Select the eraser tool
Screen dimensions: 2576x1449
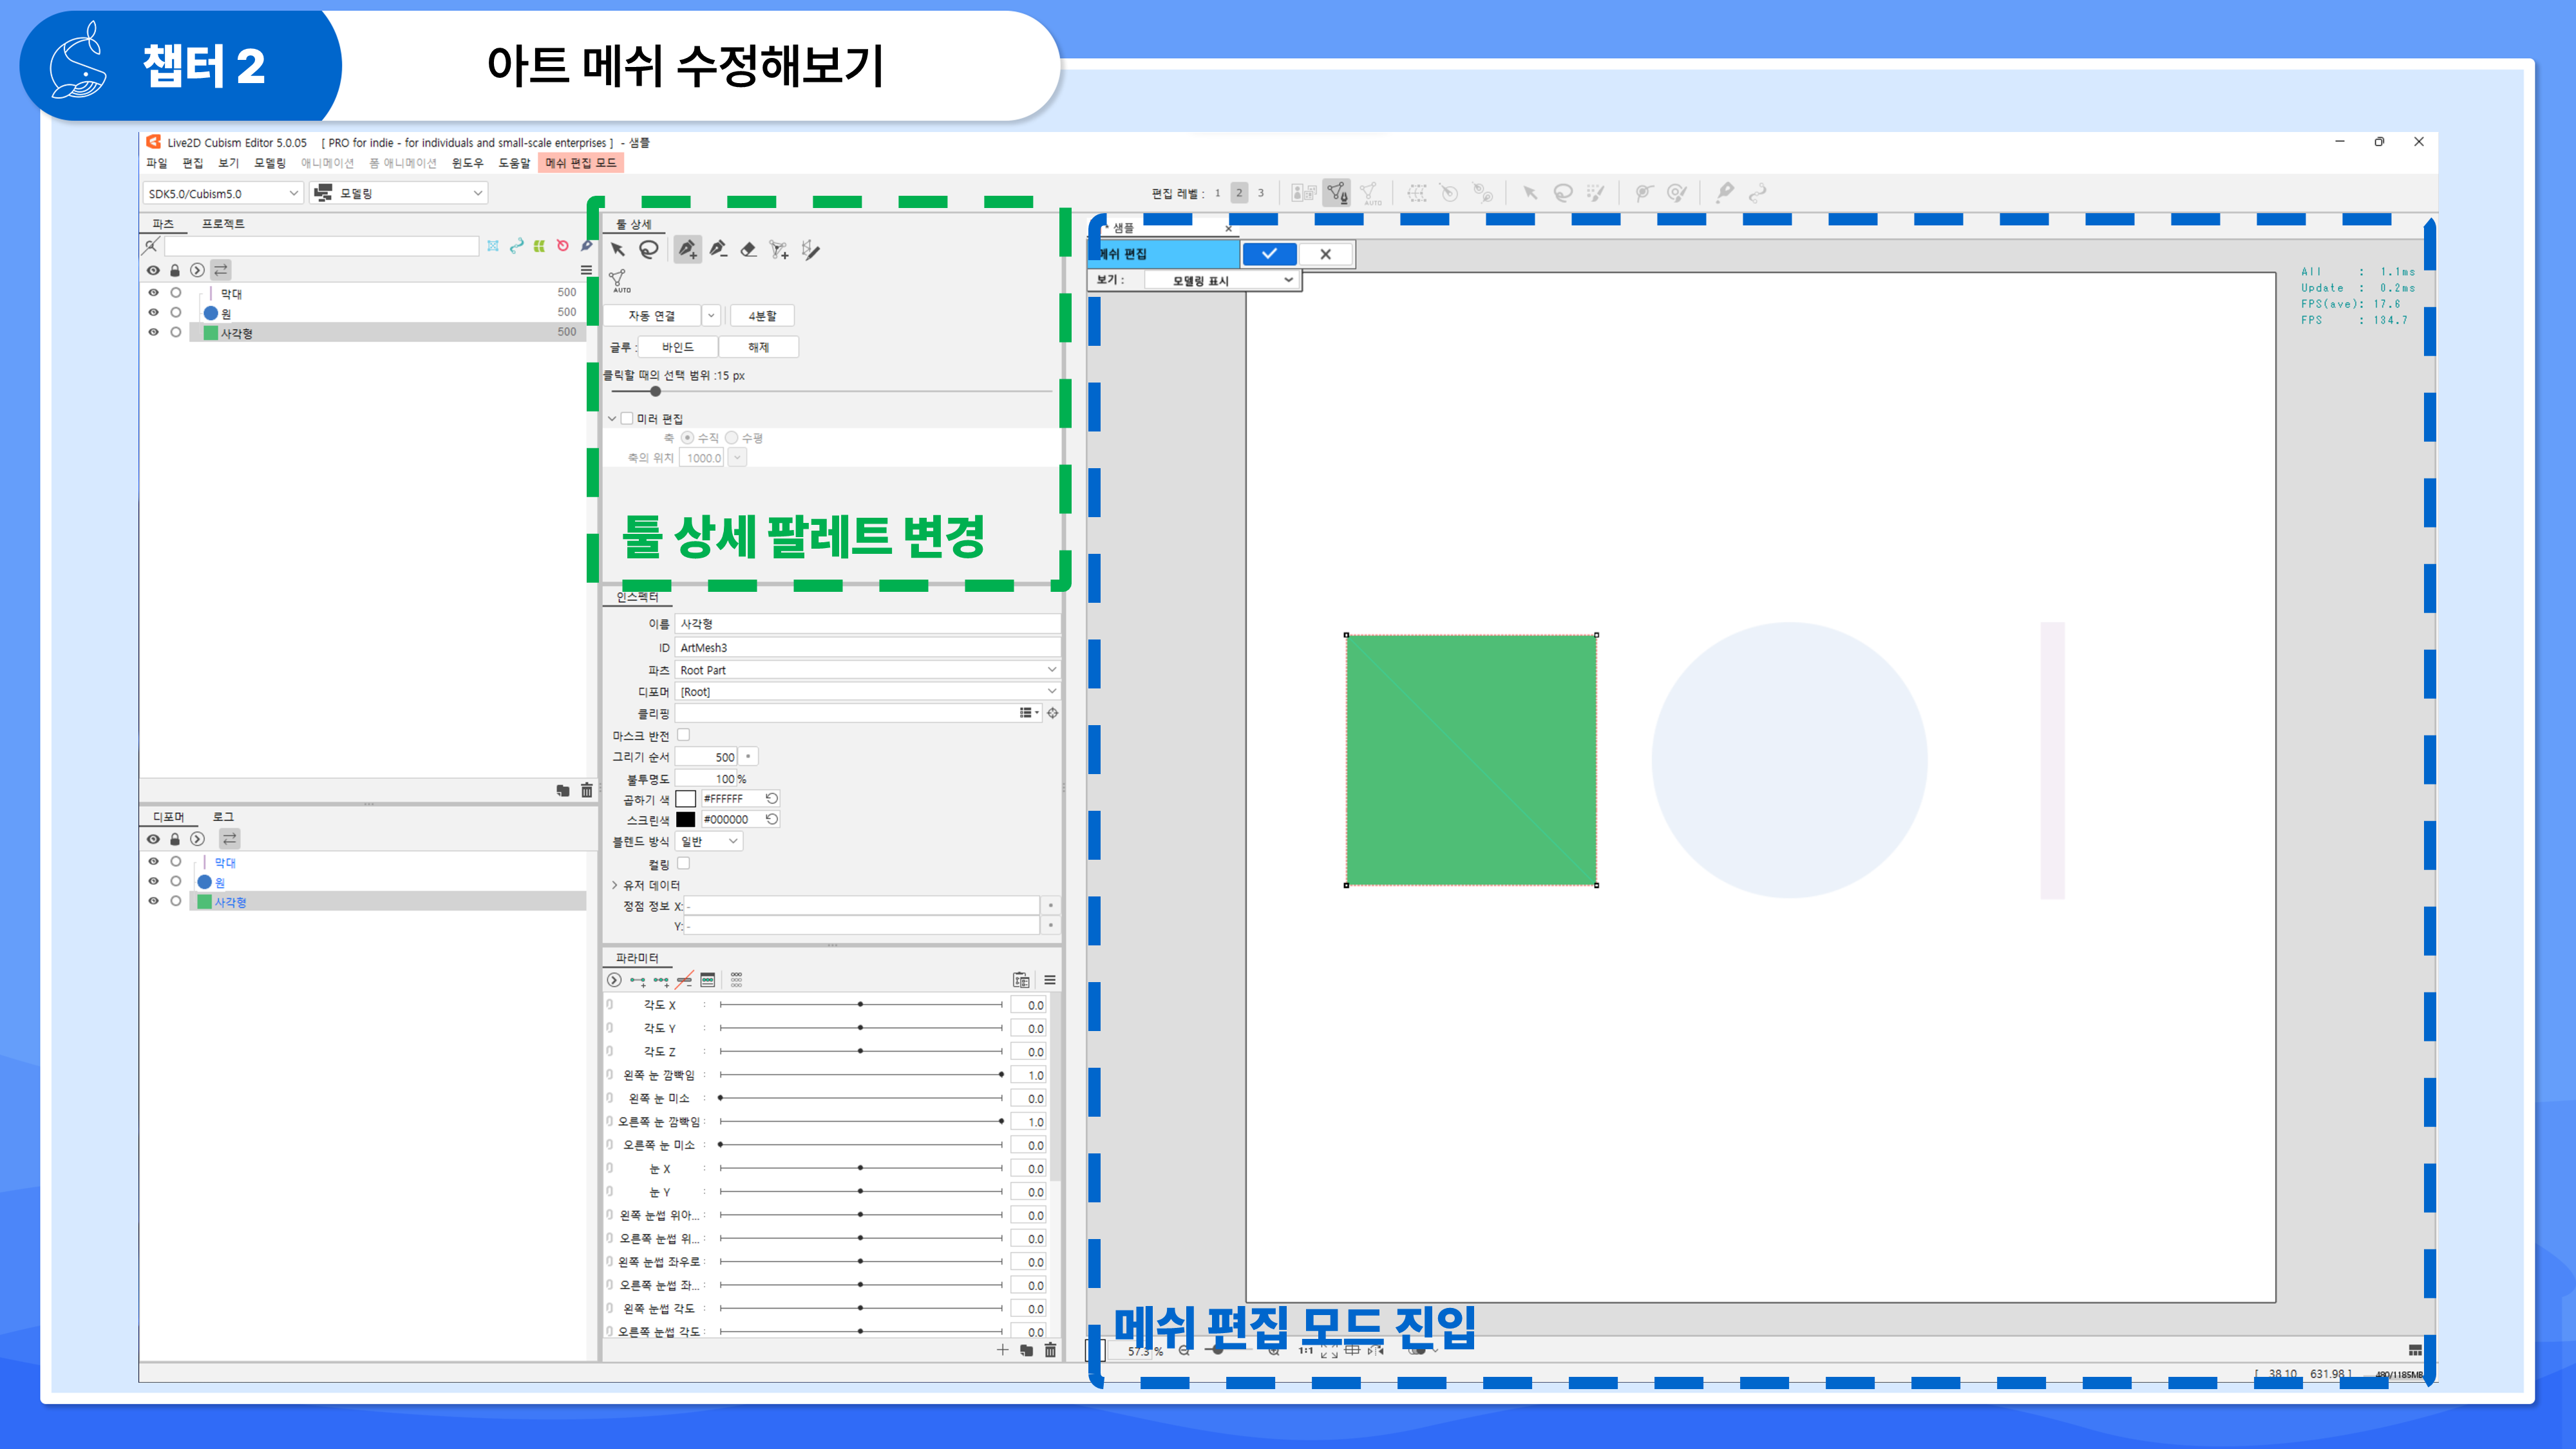748,250
